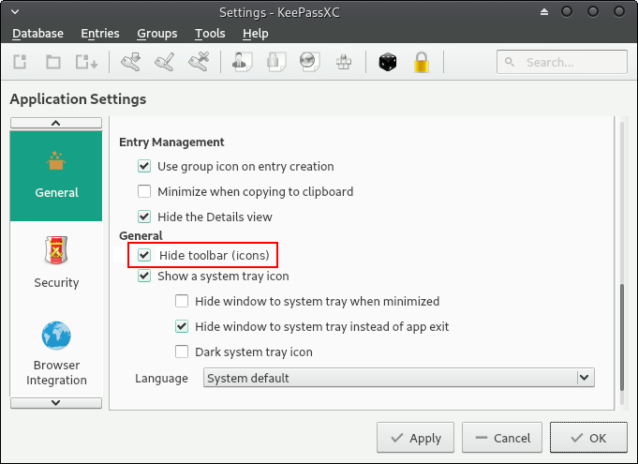Uncheck Hide window to tray instead of app exit
Viewport: 638px width, 464px height.
182,326
